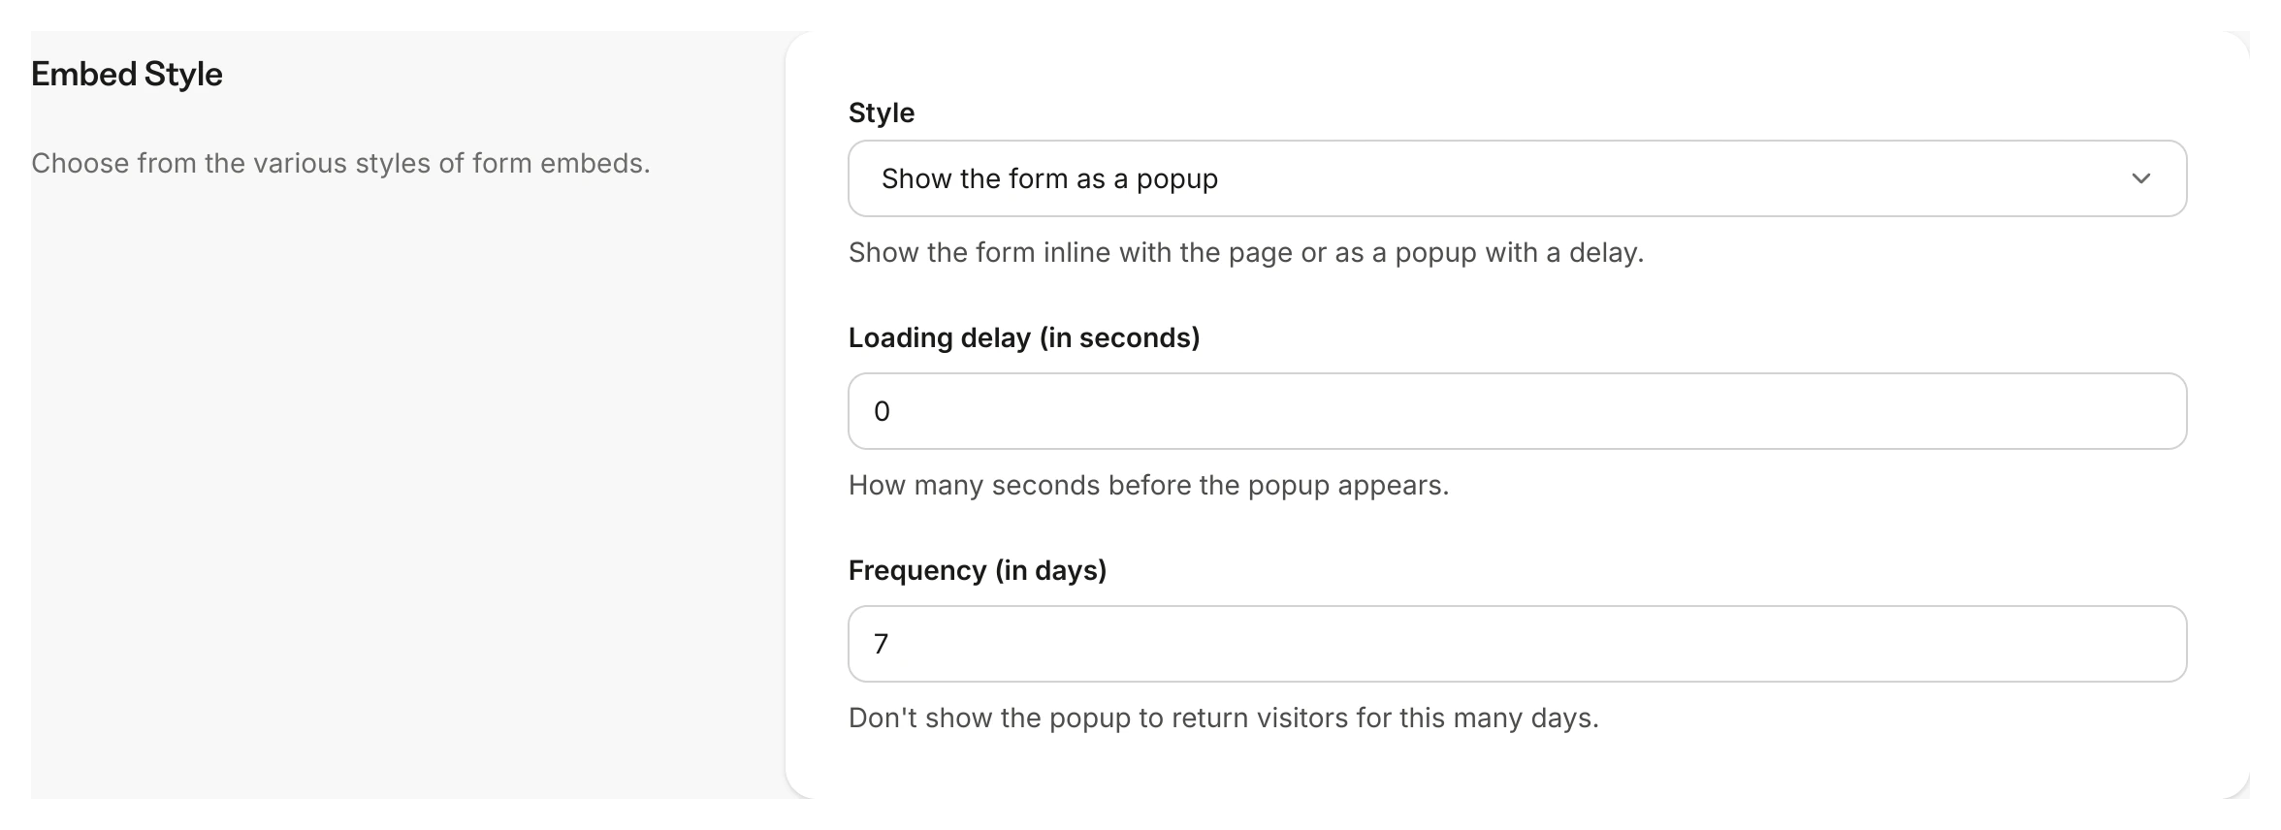Click the 'Embed Style' section heading

click(x=126, y=72)
